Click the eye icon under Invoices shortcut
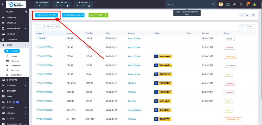Screen dimensions: 262x125 (x=78, y=6)
